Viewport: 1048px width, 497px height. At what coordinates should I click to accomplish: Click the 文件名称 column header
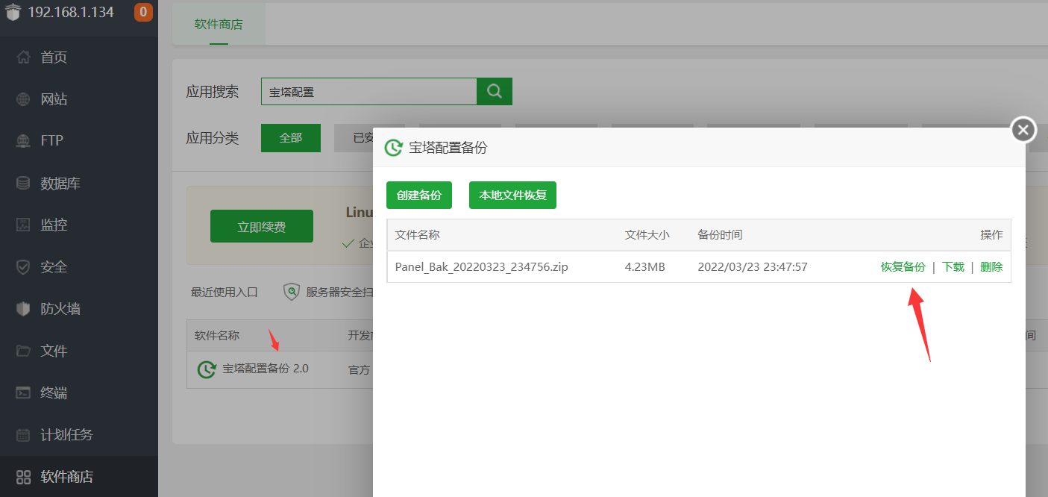click(x=418, y=234)
